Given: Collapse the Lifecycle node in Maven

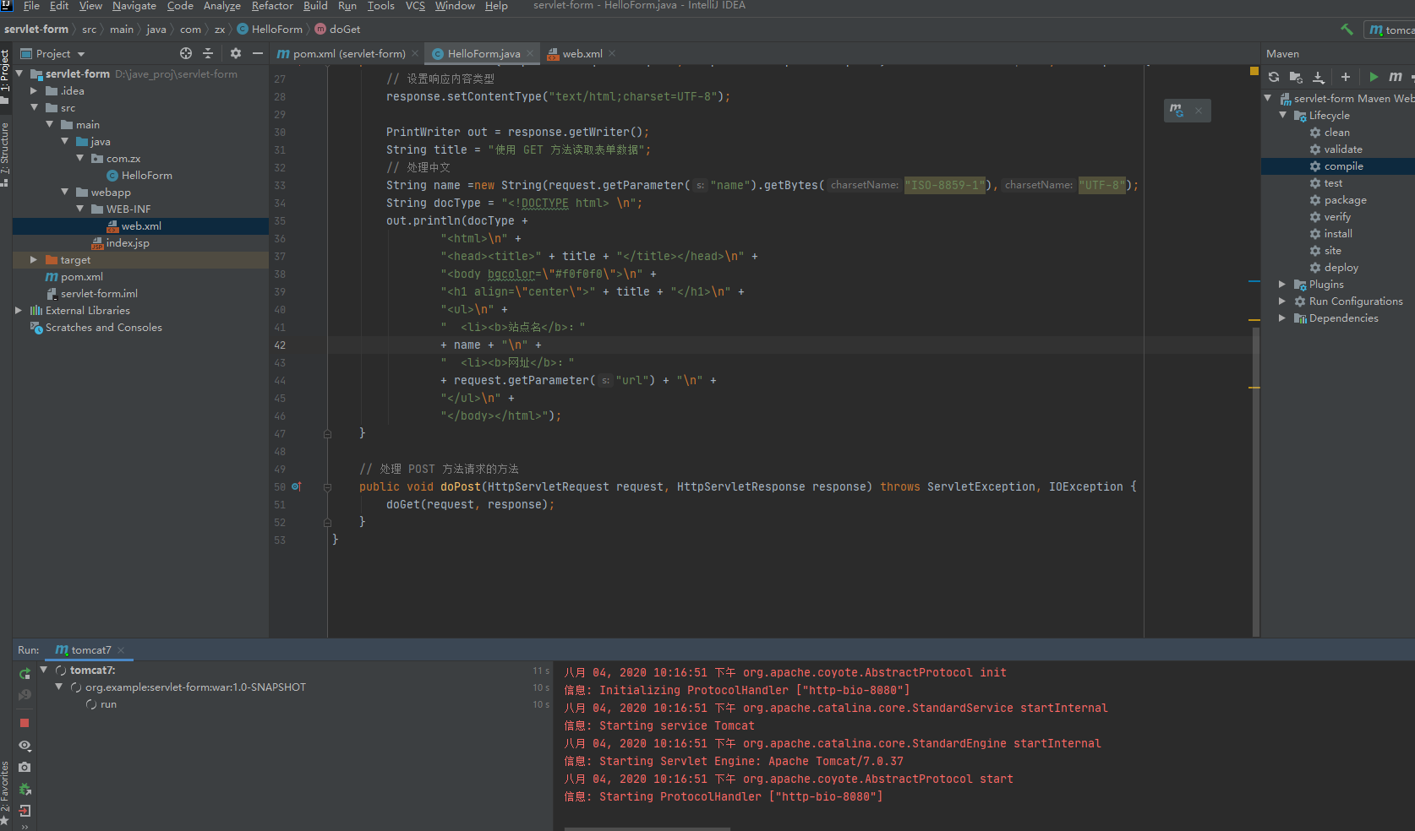Looking at the screenshot, I should tap(1283, 115).
